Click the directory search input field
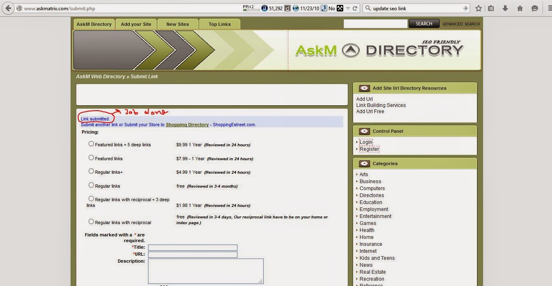The width and height of the screenshot is (552, 286). click(x=375, y=24)
